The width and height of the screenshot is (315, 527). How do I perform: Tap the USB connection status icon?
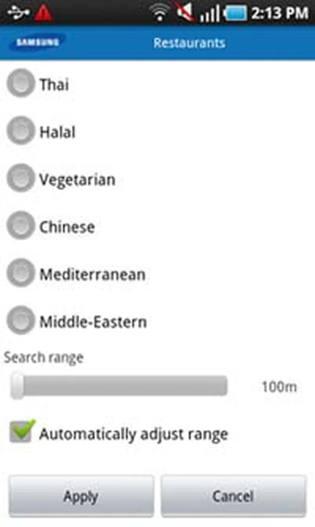tap(18, 13)
